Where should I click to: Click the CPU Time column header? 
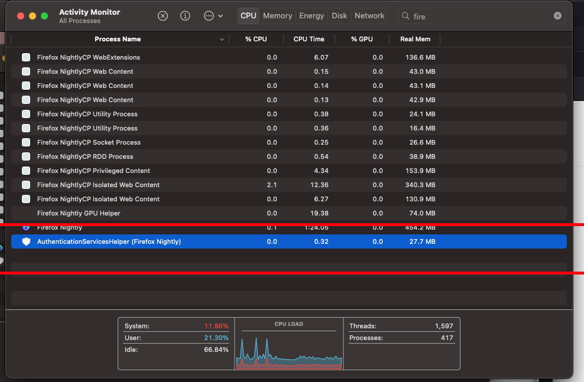[309, 39]
